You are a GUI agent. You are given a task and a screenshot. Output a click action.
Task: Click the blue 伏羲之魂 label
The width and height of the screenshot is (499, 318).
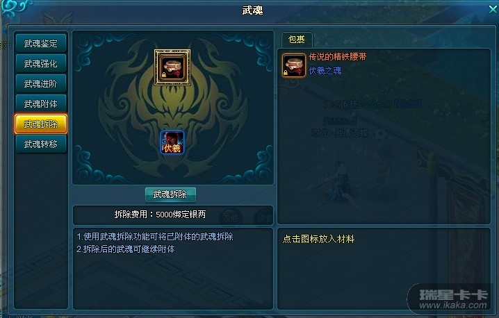pos(325,71)
